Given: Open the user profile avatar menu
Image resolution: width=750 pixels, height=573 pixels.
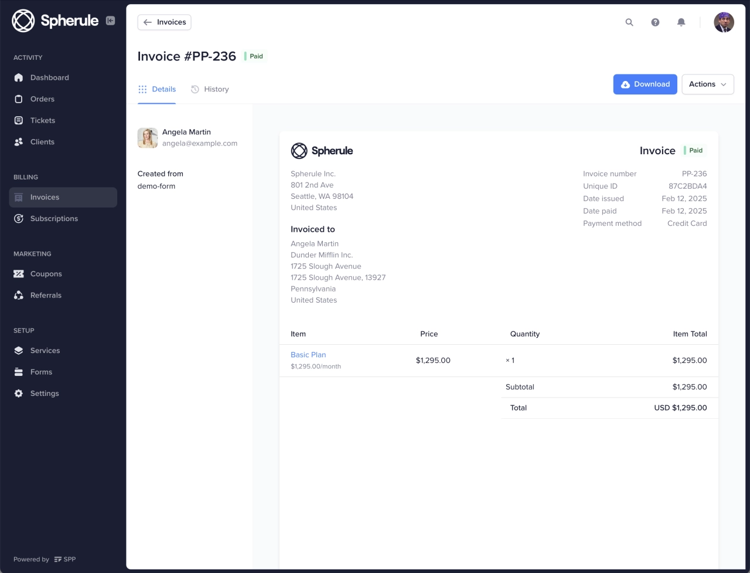Looking at the screenshot, I should click(724, 22).
